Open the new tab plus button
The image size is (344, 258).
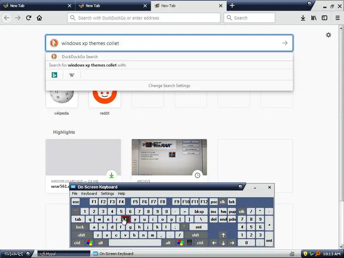(x=232, y=5)
